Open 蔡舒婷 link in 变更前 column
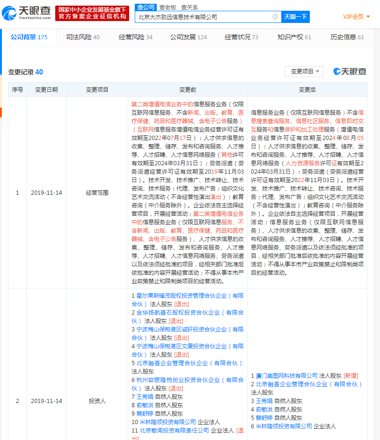The height and width of the screenshot is (440, 380). pos(145,414)
